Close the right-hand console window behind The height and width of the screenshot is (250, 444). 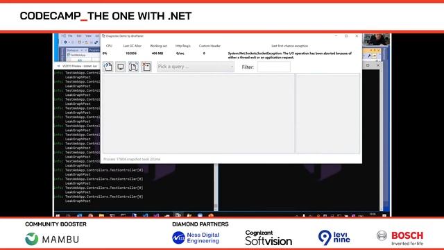coord(378,65)
